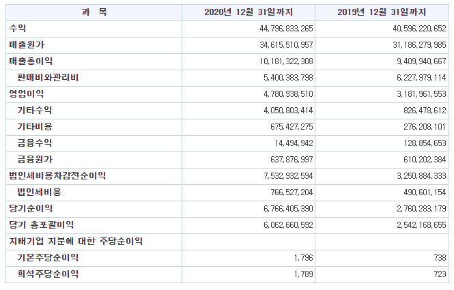Click the 기타수익 row label
The width and height of the screenshot is (454, 290).
(x=34, y=111)
